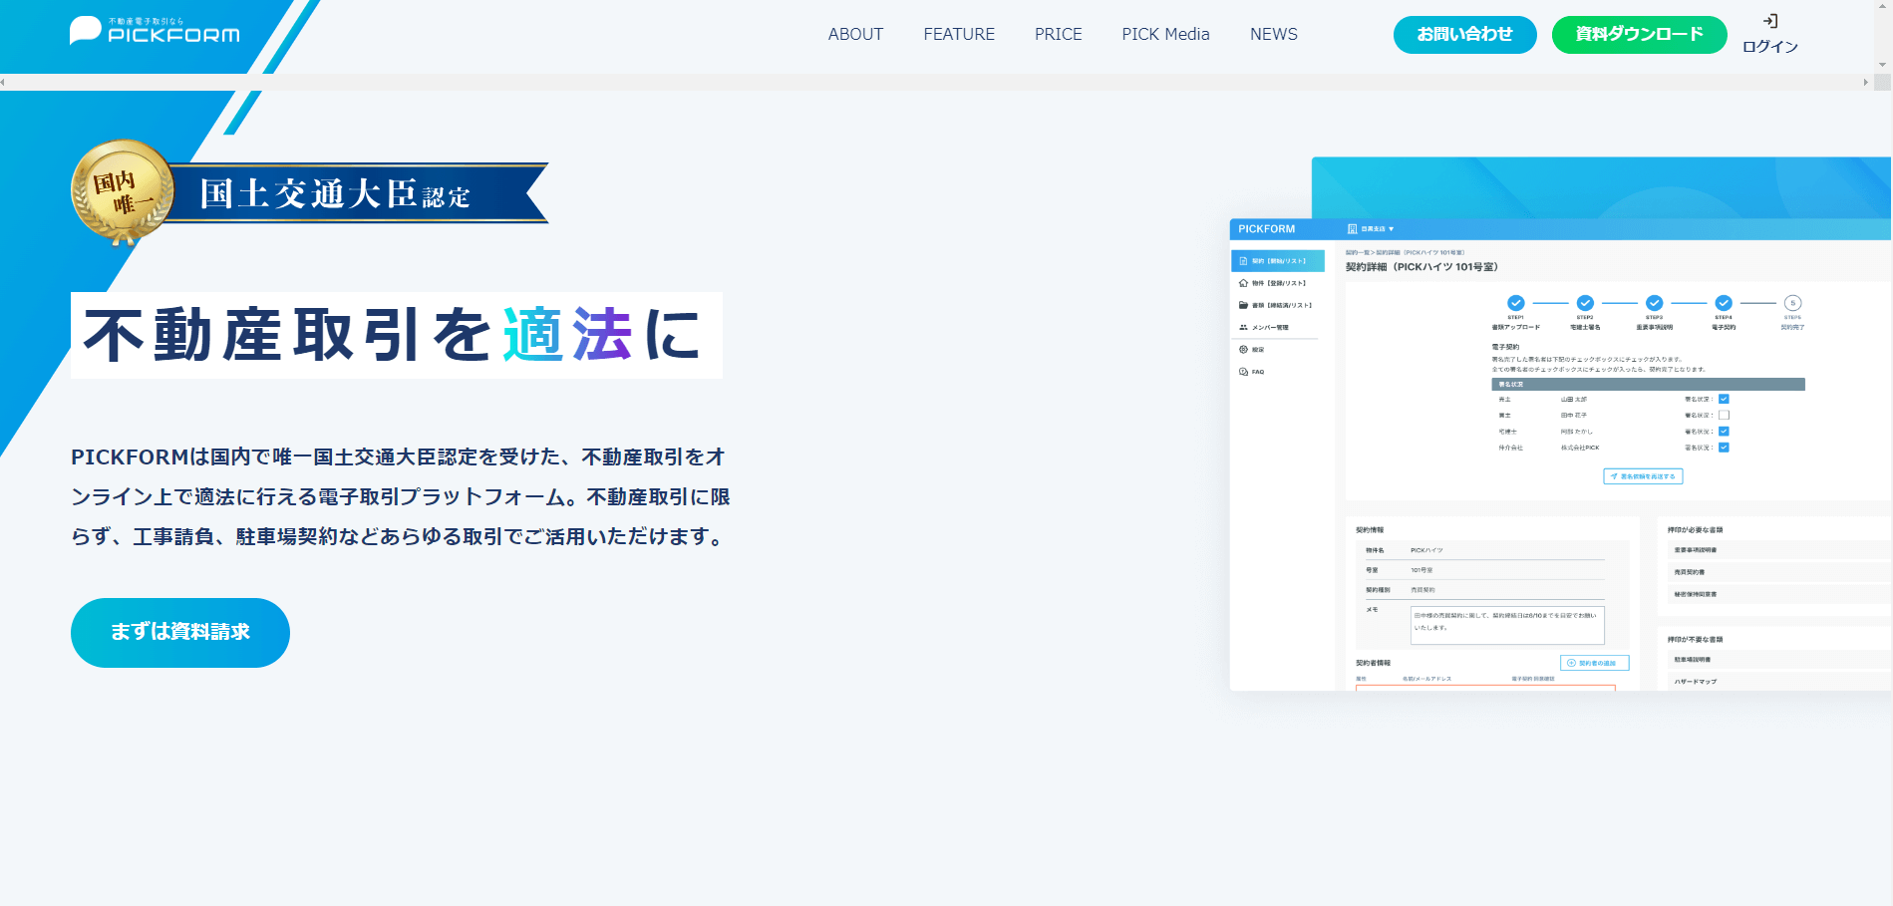Click STEP3 重要事項説明 check circle
Viewport: 1893px width, 906px height.
tap(1654, 303)
